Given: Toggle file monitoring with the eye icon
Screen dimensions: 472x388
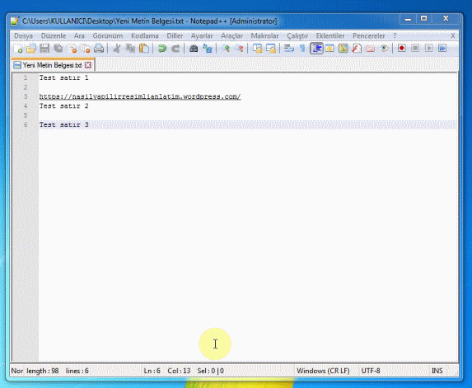Looking at the screenshot, I should (384, 48).
